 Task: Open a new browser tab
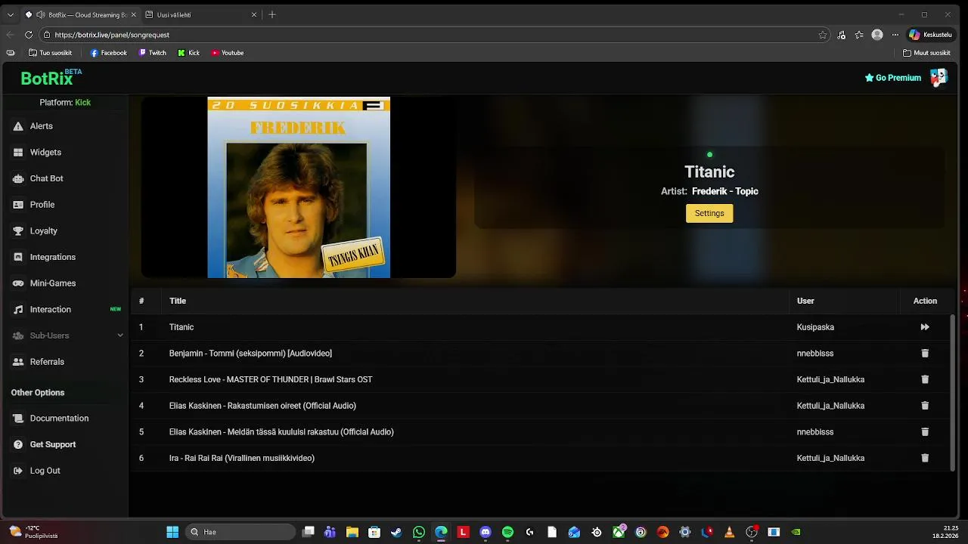coord(272,14)
